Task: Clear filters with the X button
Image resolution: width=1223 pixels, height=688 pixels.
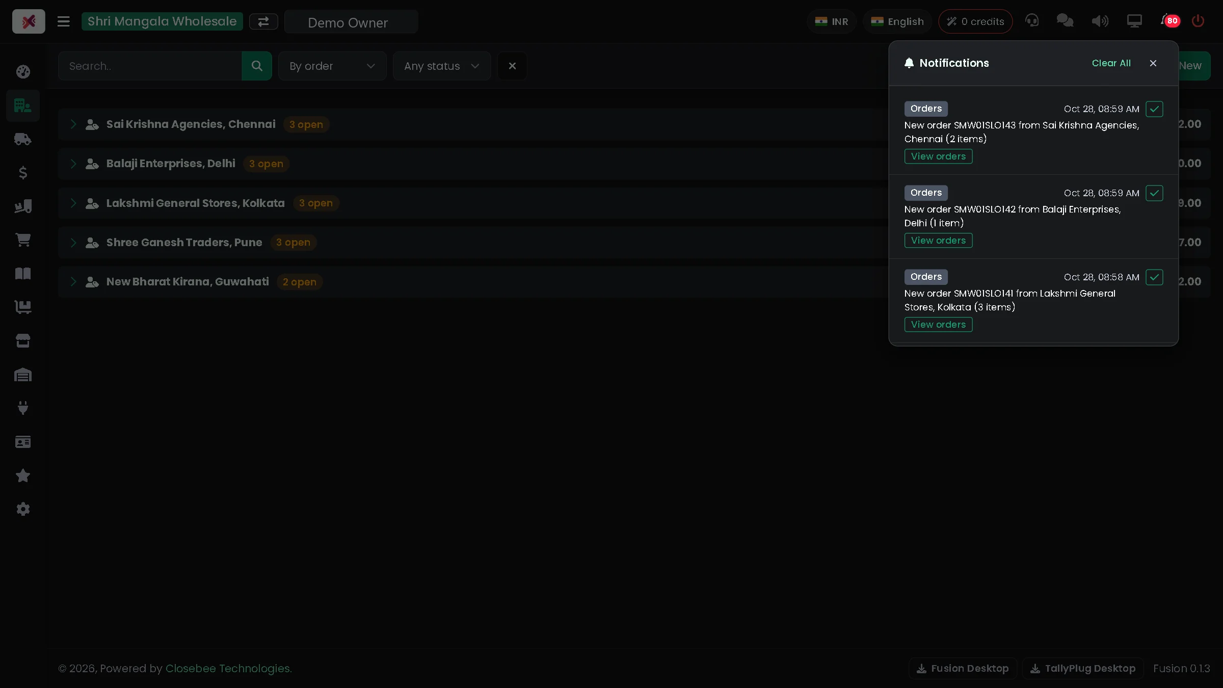Action: click(x=512, y=66)
